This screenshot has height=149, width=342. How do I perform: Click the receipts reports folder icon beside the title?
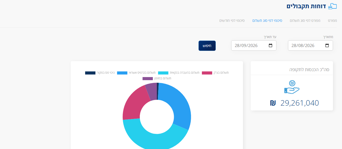(x=332, y=6)
